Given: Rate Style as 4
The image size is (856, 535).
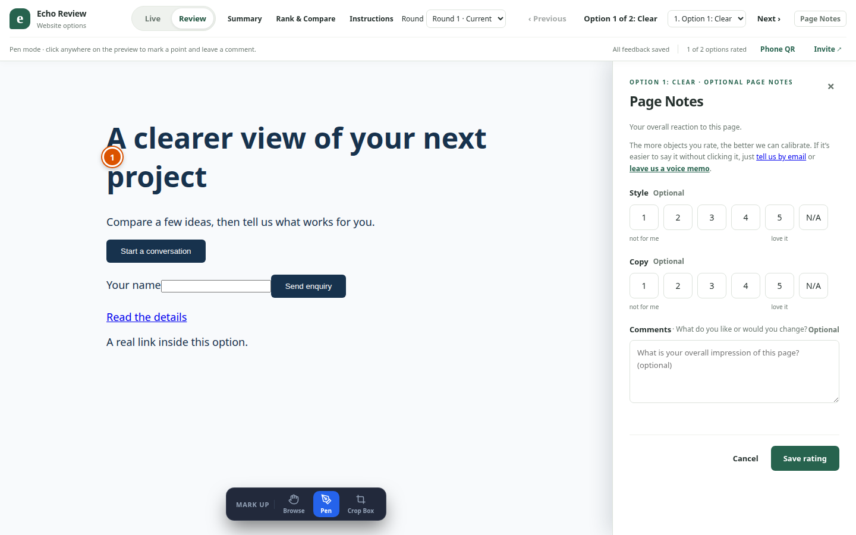Looking at the screenshot, I should 745,218.
